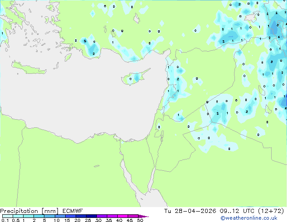Click the 'UTC' timezone label
The height and width of the screenshot is (222, 287).
coord(249,211)
